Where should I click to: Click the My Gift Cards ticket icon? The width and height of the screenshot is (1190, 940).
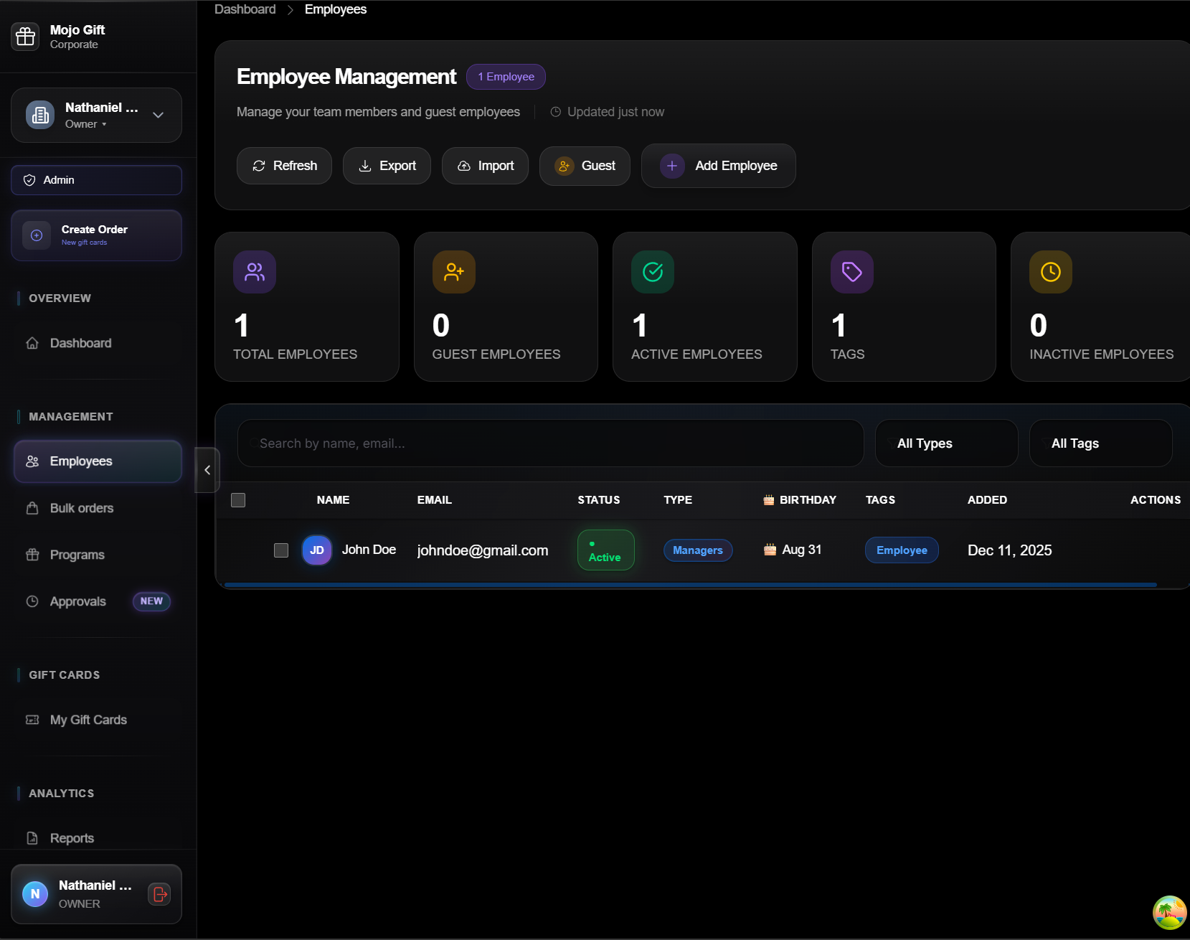pos(32,720)
